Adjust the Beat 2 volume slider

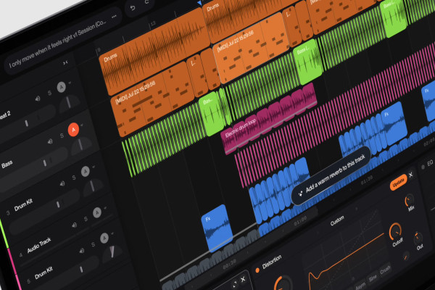tap(26, 123)
